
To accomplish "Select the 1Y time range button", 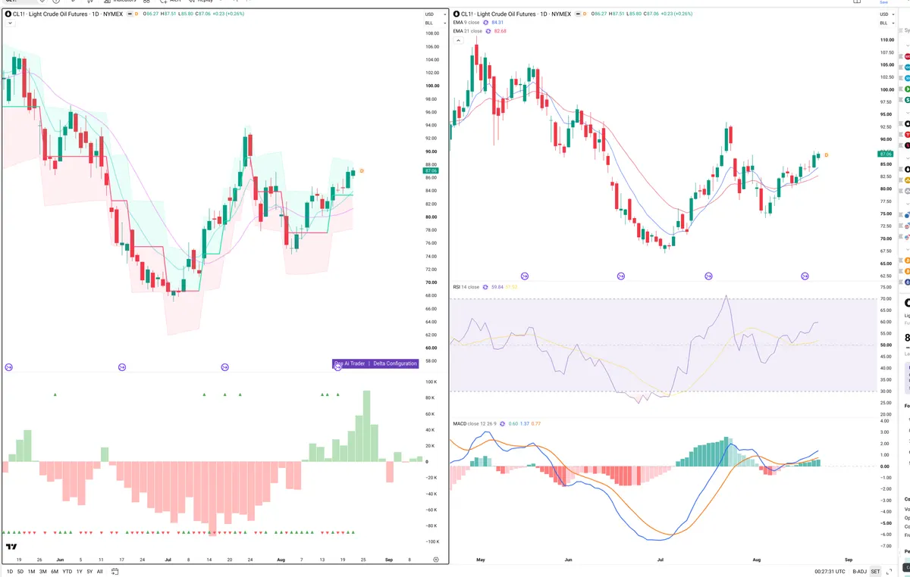I will pos(80,572).
